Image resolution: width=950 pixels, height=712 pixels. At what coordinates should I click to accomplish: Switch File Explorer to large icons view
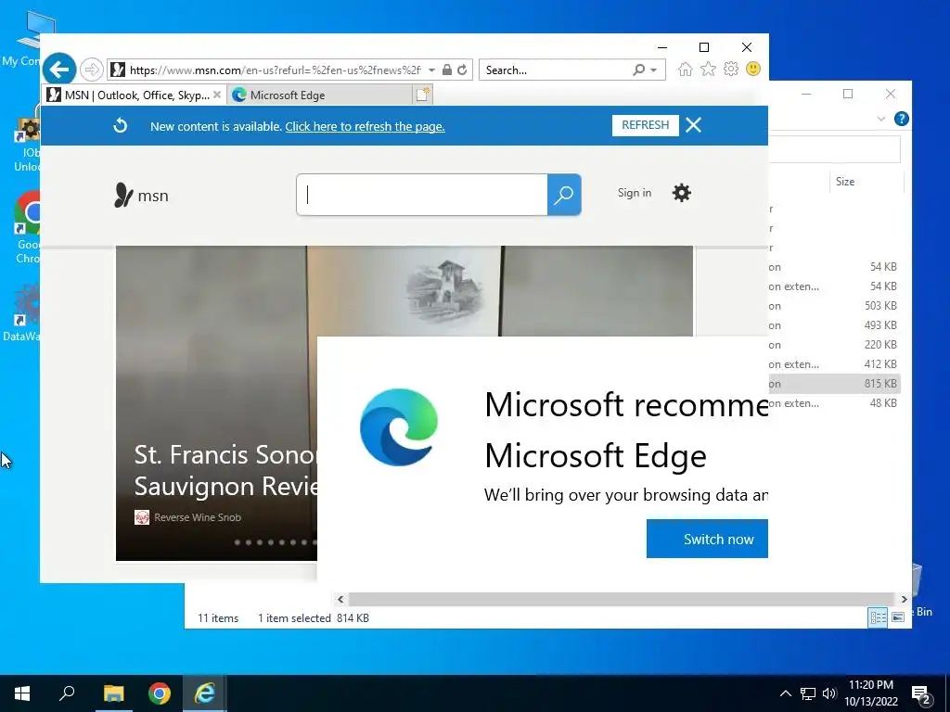click(x=898, y=617)
